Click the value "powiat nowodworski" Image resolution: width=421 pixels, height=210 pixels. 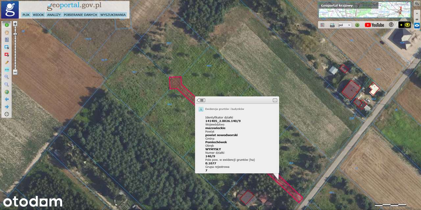221,135
